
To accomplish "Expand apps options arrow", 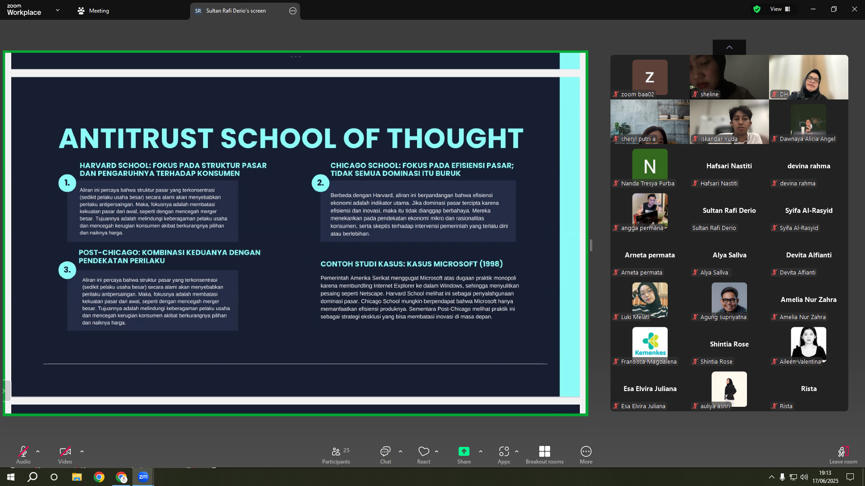I will pyautogui.click(x=517, y=451).
